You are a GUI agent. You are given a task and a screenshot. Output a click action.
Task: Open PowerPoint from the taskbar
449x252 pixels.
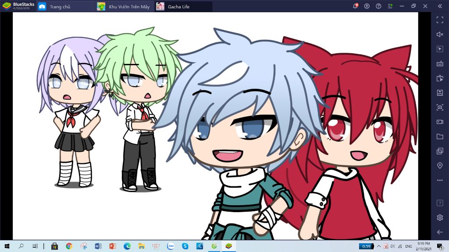[x=113, y=246]
